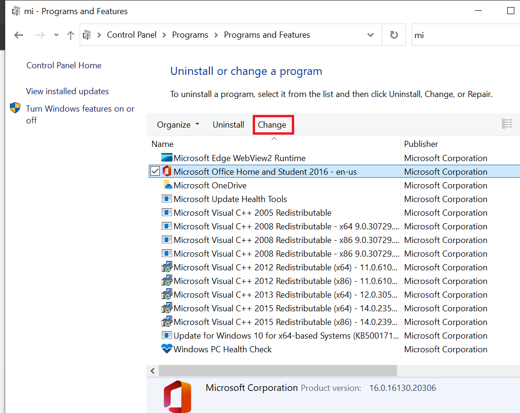Select Visual C++ 2015 Redistributable (x64) entry

point(286,308)
